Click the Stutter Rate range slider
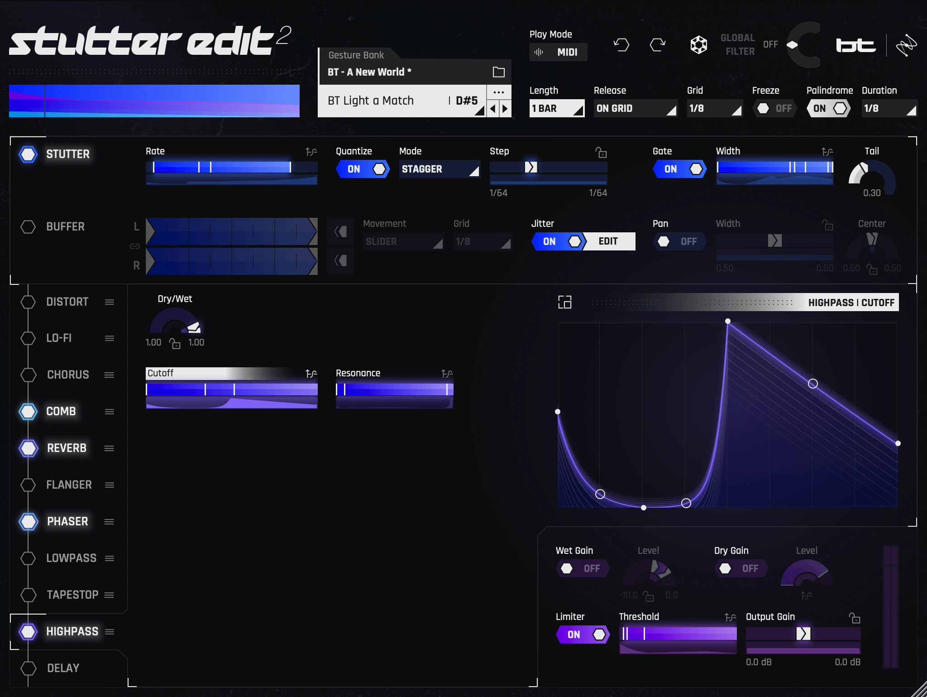927x697 pixels. click(x=231, y=167)
